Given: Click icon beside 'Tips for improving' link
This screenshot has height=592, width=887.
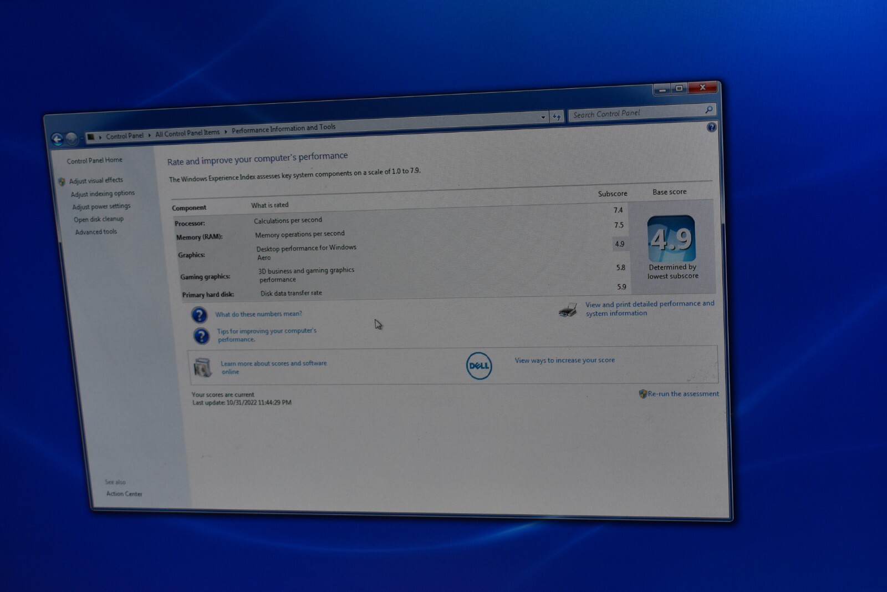Looking at the screenshot, I should (x=201, y=336).
